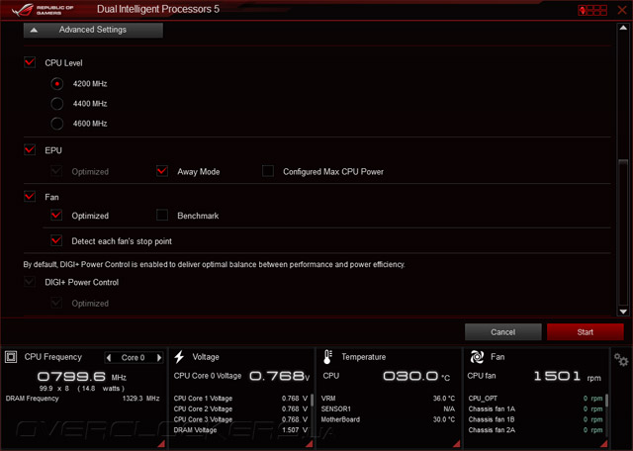Click the CPU Core 2 Voltage row
633x451 pixels.
coord(240,409)
